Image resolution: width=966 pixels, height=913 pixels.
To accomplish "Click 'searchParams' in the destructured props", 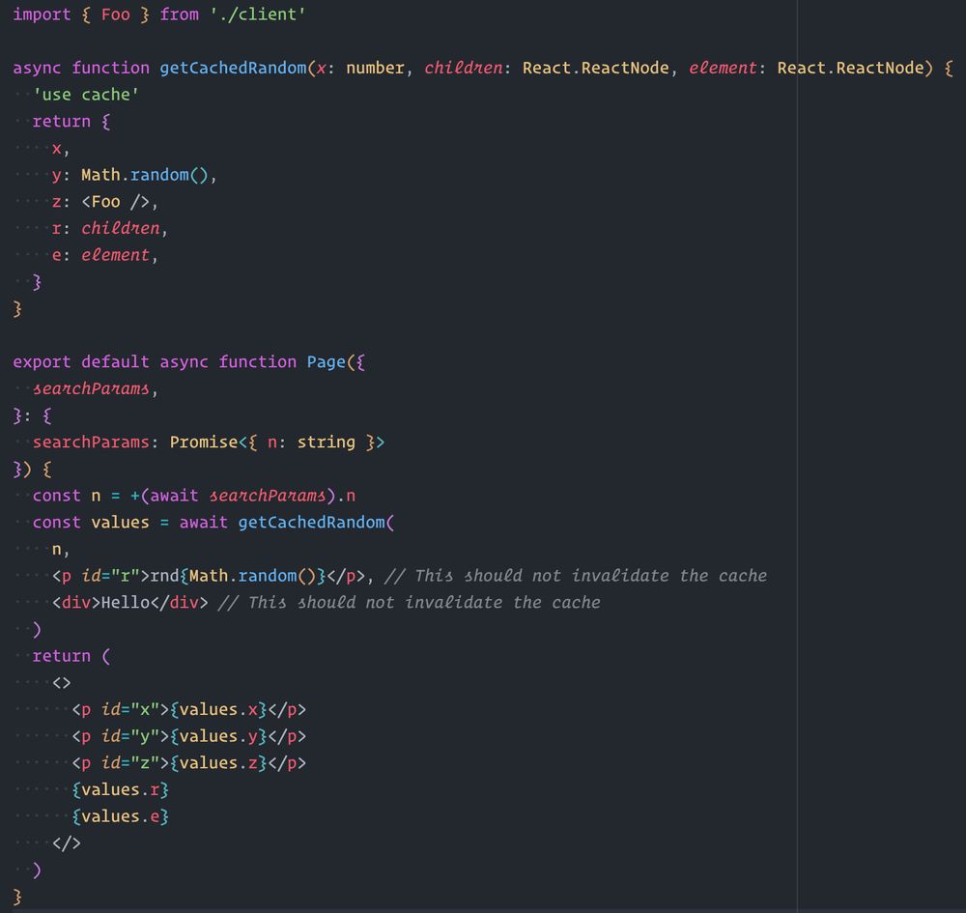I will click(91, 388).
